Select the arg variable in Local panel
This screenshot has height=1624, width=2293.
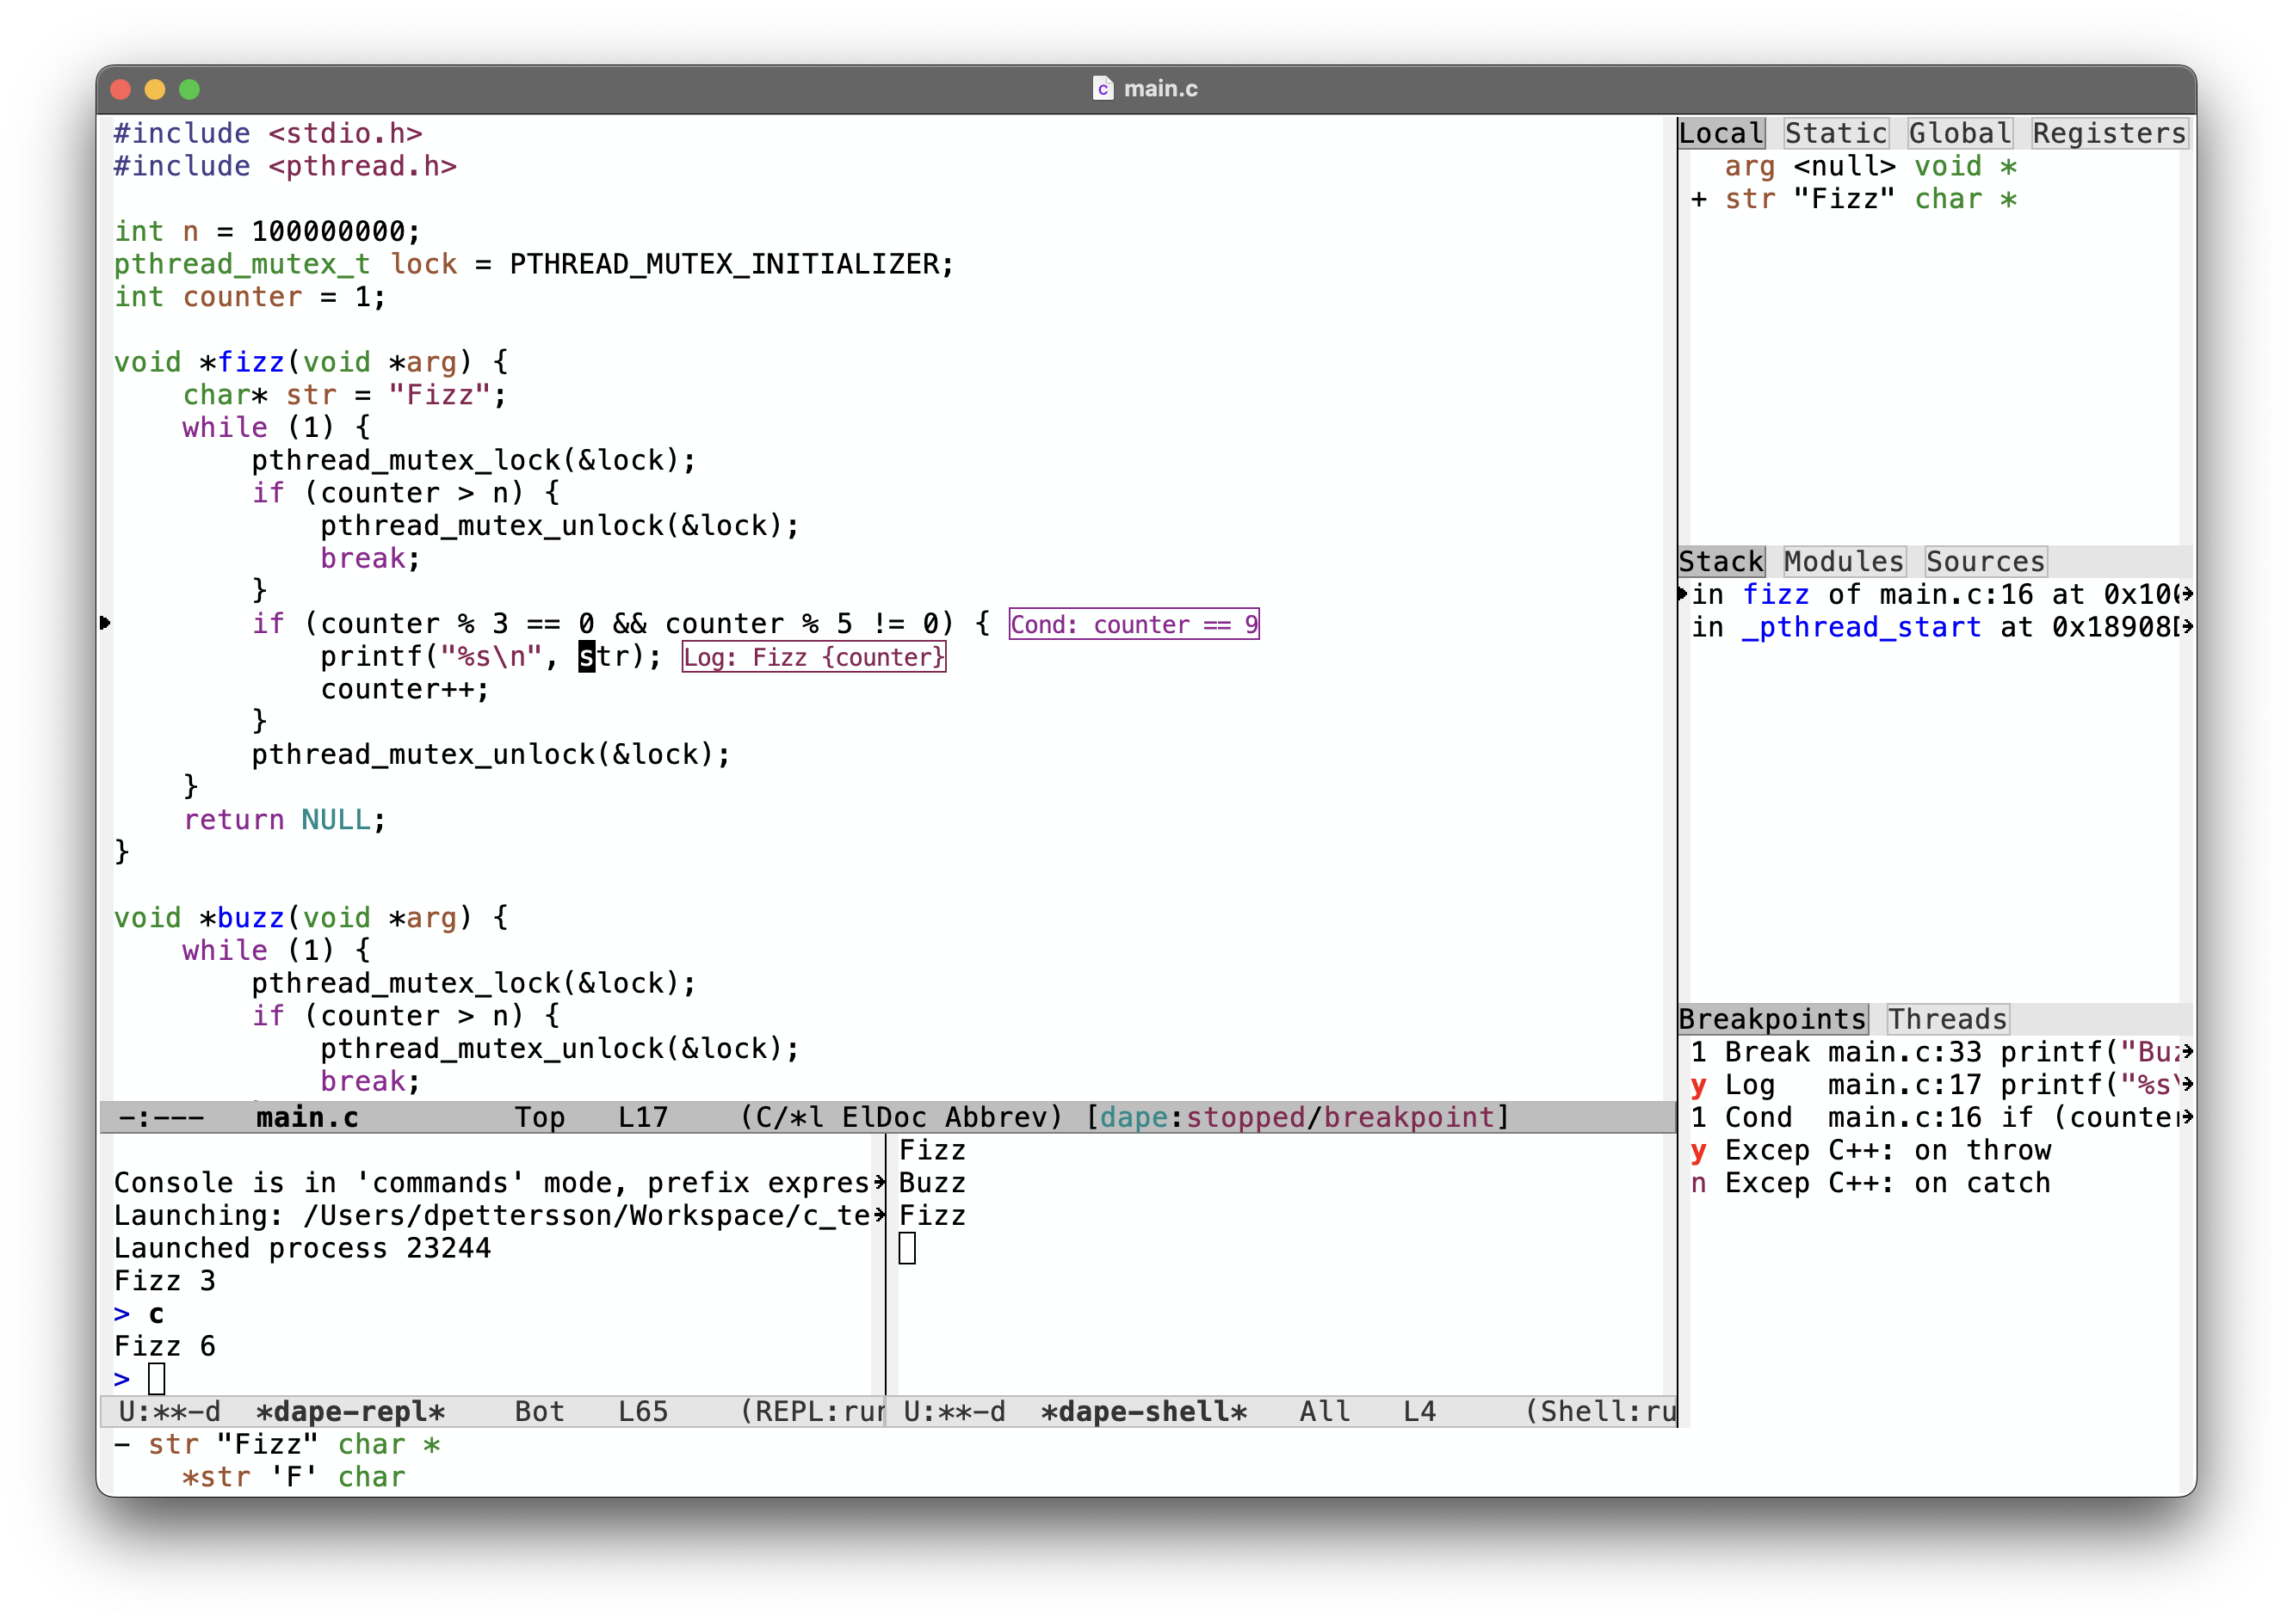(1750, 166)
